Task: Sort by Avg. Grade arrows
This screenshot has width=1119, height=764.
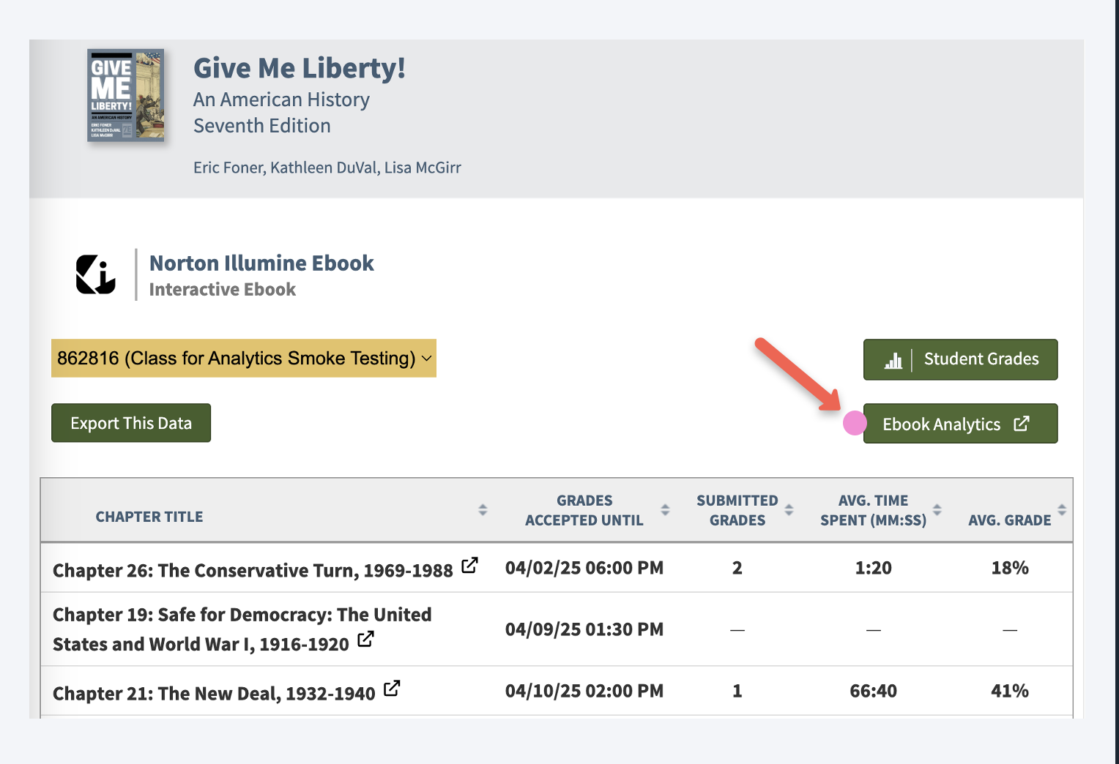Action: click(1062, 509)
